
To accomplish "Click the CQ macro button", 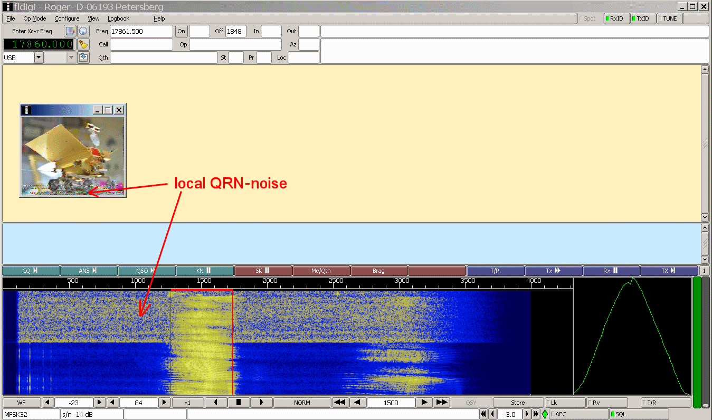I will [x=31, y=271].
